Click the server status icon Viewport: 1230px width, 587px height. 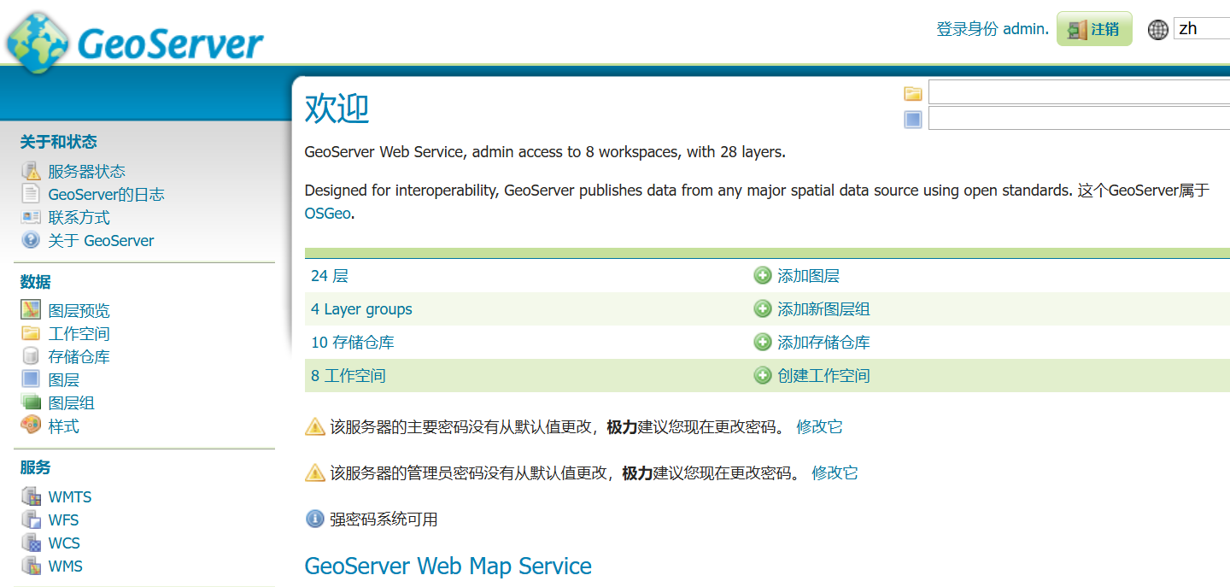(x=31, y=171)
